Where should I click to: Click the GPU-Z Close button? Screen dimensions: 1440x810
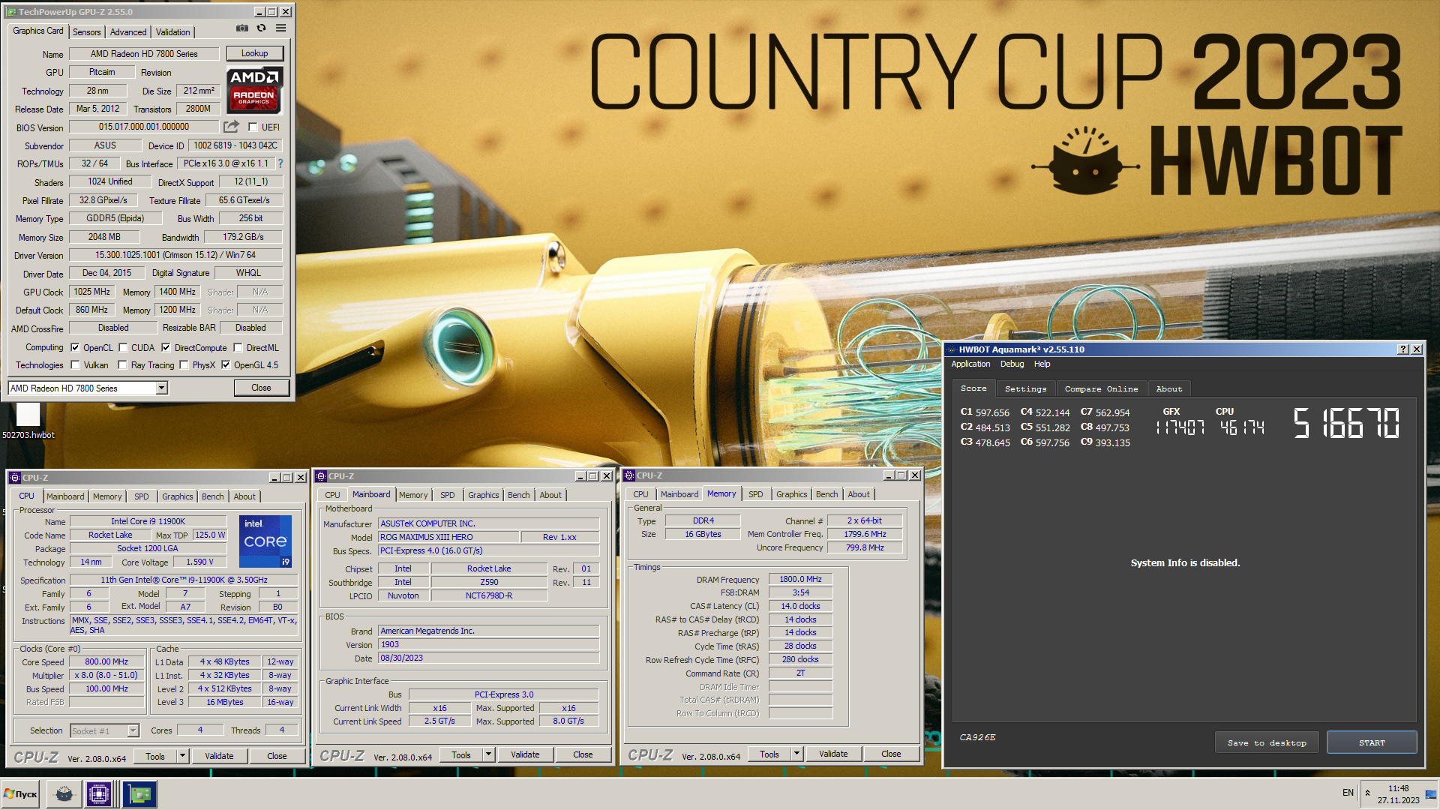click(261, 388)
